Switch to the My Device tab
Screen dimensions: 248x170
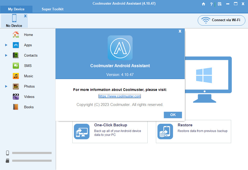point(16,9)
